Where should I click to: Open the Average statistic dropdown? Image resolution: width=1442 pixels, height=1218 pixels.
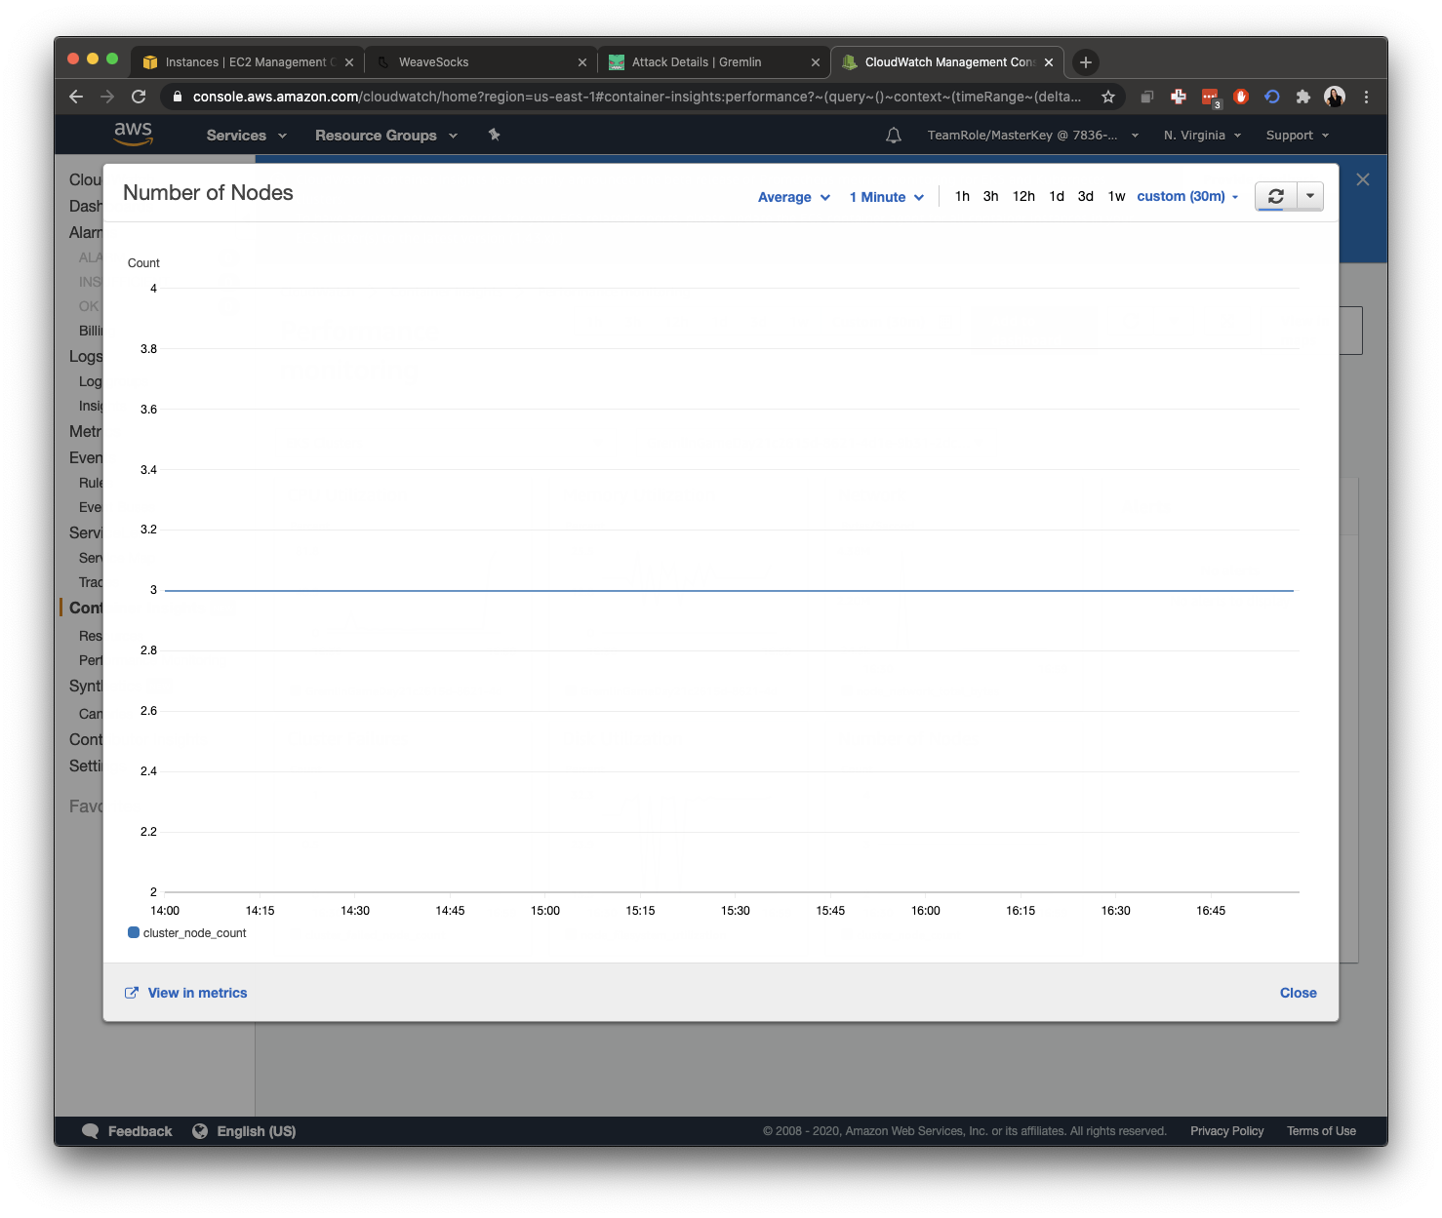click(794, 197)
